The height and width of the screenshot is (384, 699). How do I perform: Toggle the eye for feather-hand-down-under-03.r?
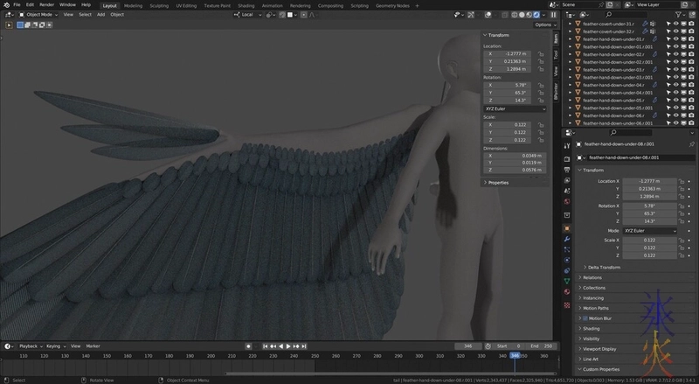point(675,69)
